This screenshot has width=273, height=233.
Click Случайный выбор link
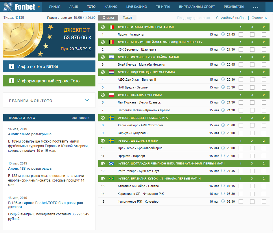coord(231,18)
